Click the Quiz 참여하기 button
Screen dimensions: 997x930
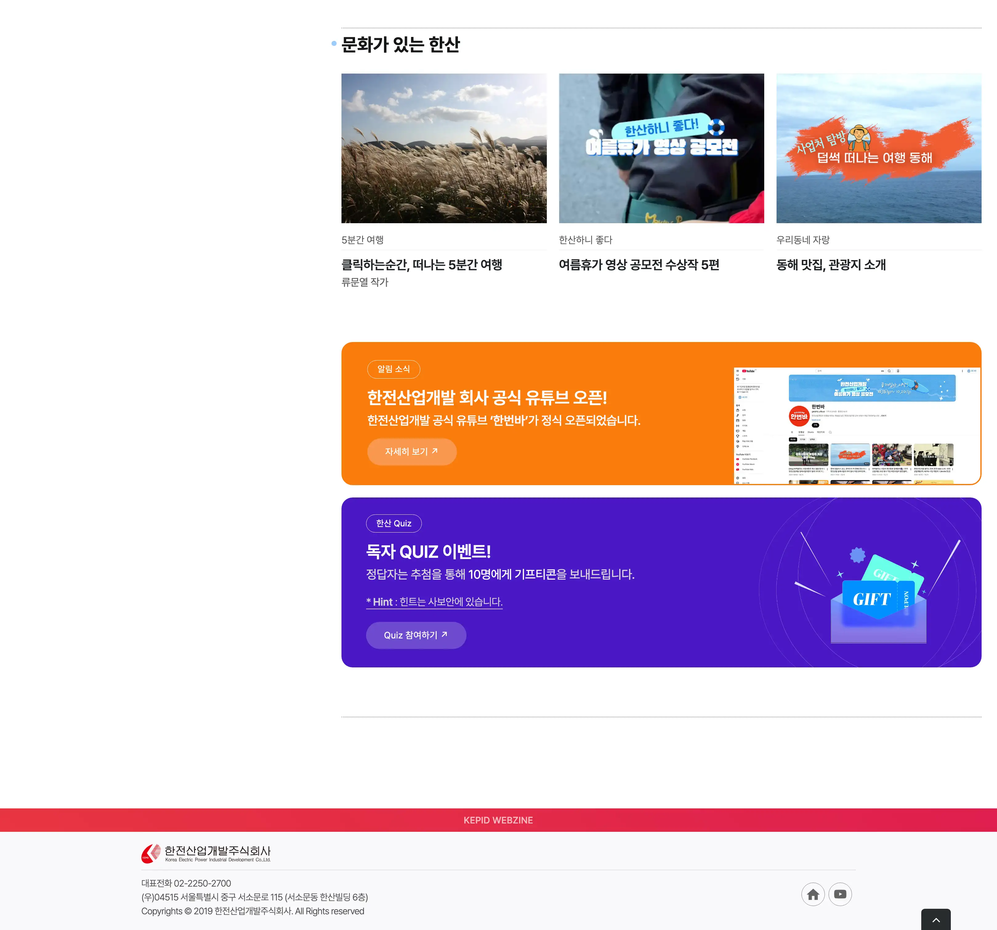pos(416,635)
